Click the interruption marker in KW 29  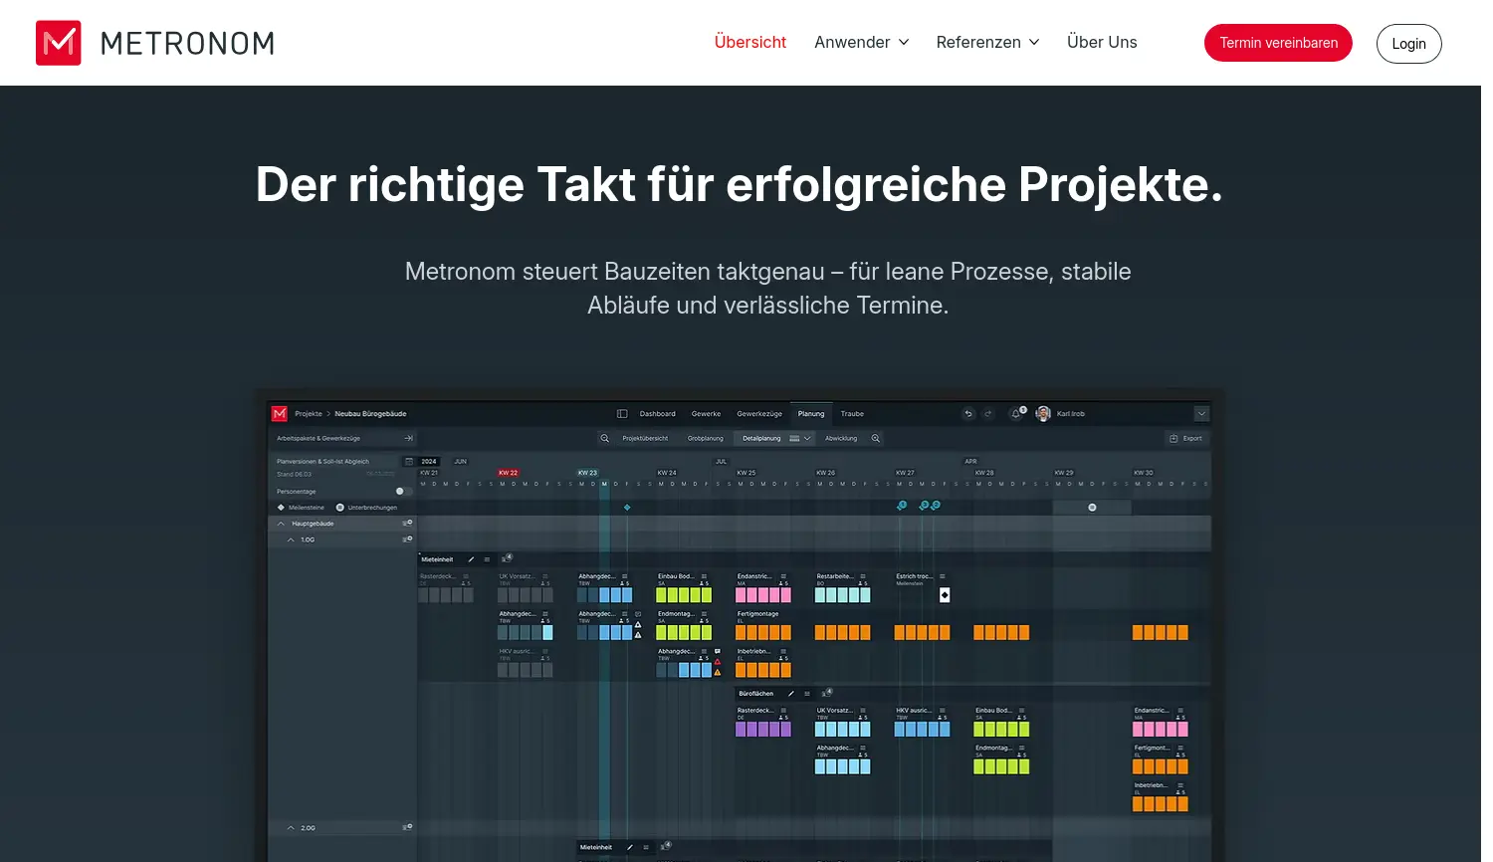(1092, 508)
